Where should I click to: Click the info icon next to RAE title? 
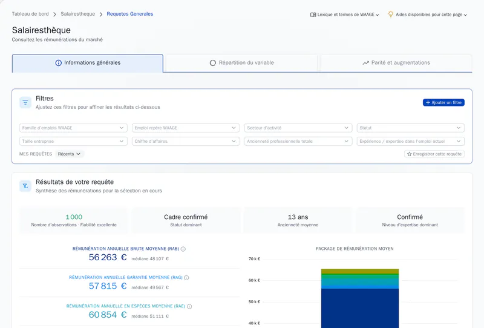click(189, 306)
